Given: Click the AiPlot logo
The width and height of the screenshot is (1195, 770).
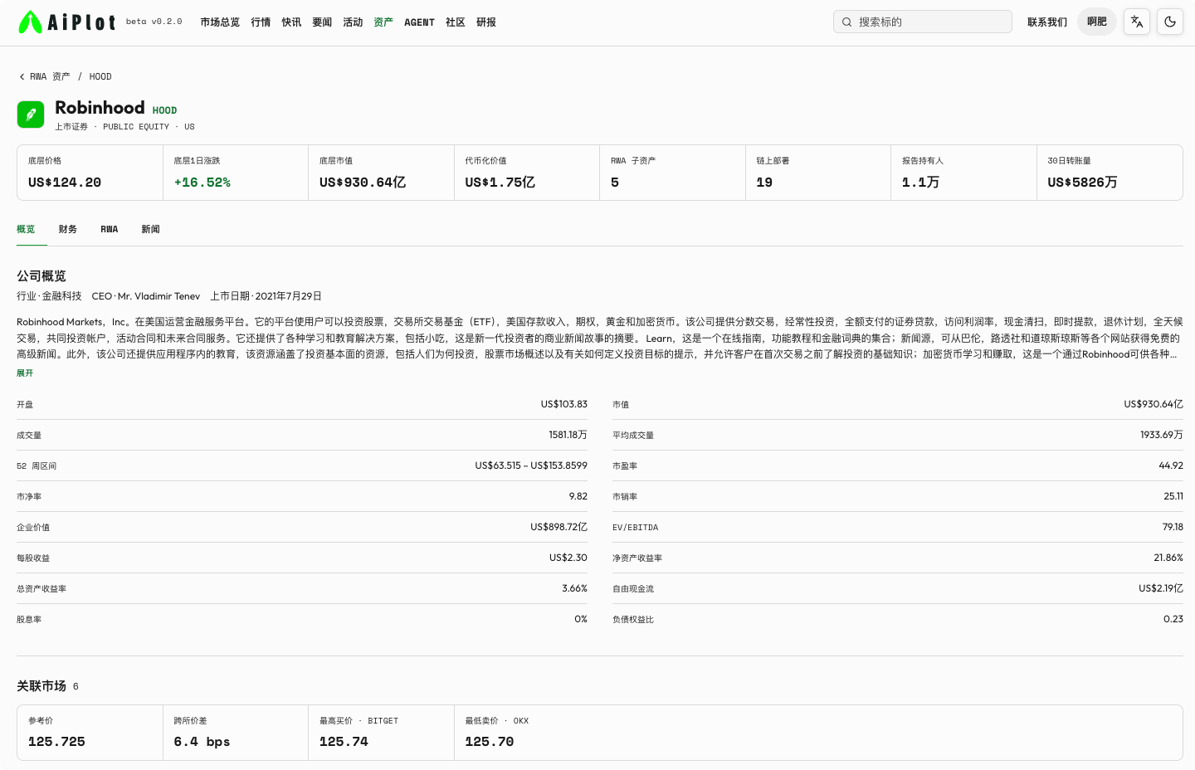Looking at the screenshot, I should [66, 22].
